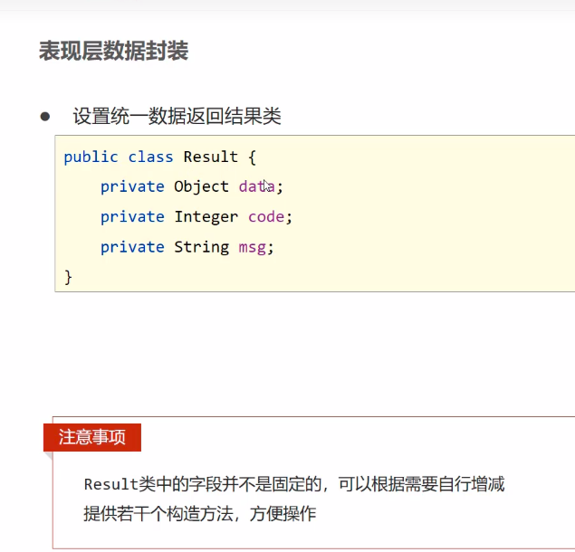Click the red 注意事项 label

[x=92, y=437]
